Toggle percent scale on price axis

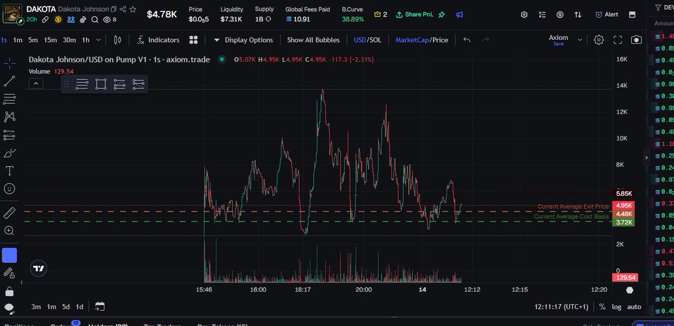(x=602, y=307)
